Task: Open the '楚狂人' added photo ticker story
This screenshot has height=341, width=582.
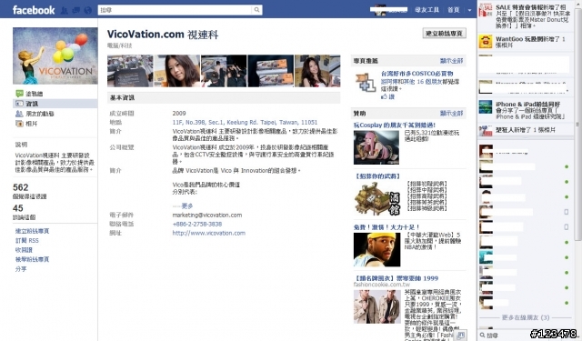Action: point(526,130)
